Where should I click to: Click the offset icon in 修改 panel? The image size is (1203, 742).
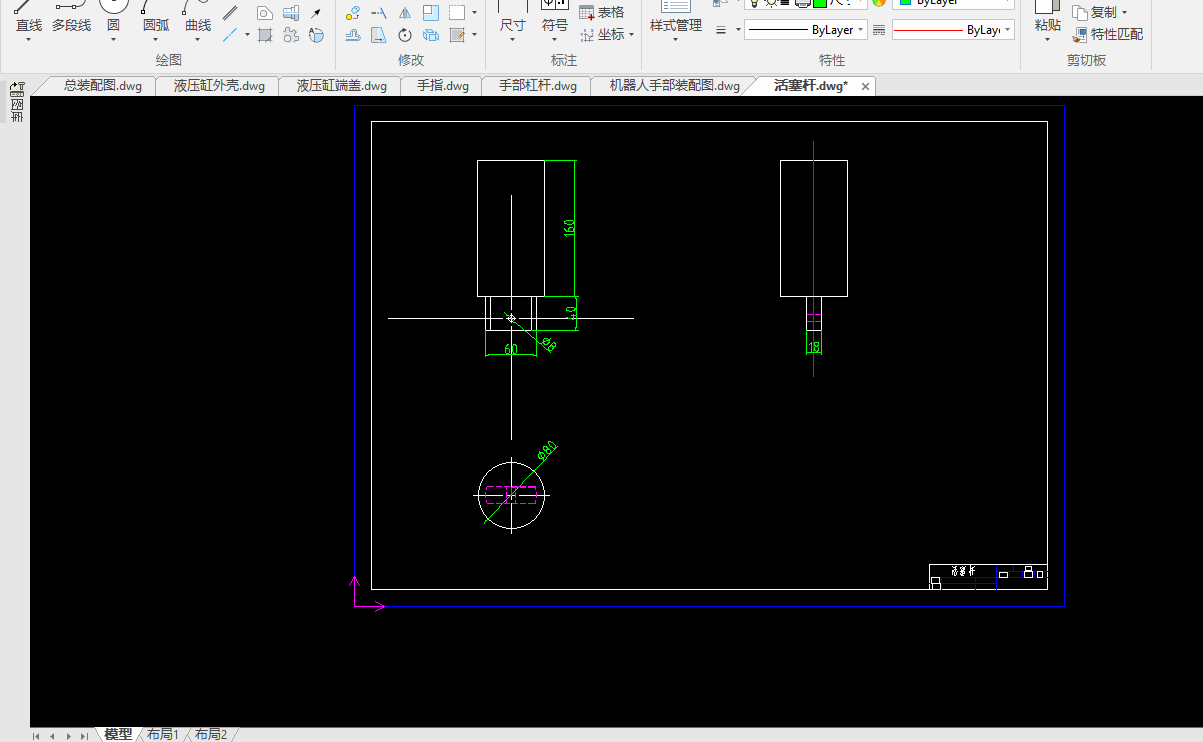pos(353,35)
